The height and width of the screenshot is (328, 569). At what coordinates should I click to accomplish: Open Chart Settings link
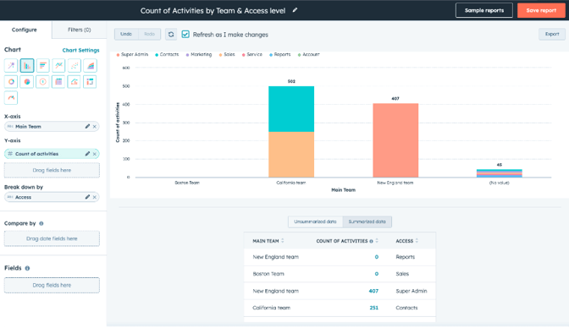click(x=80, y=50)
